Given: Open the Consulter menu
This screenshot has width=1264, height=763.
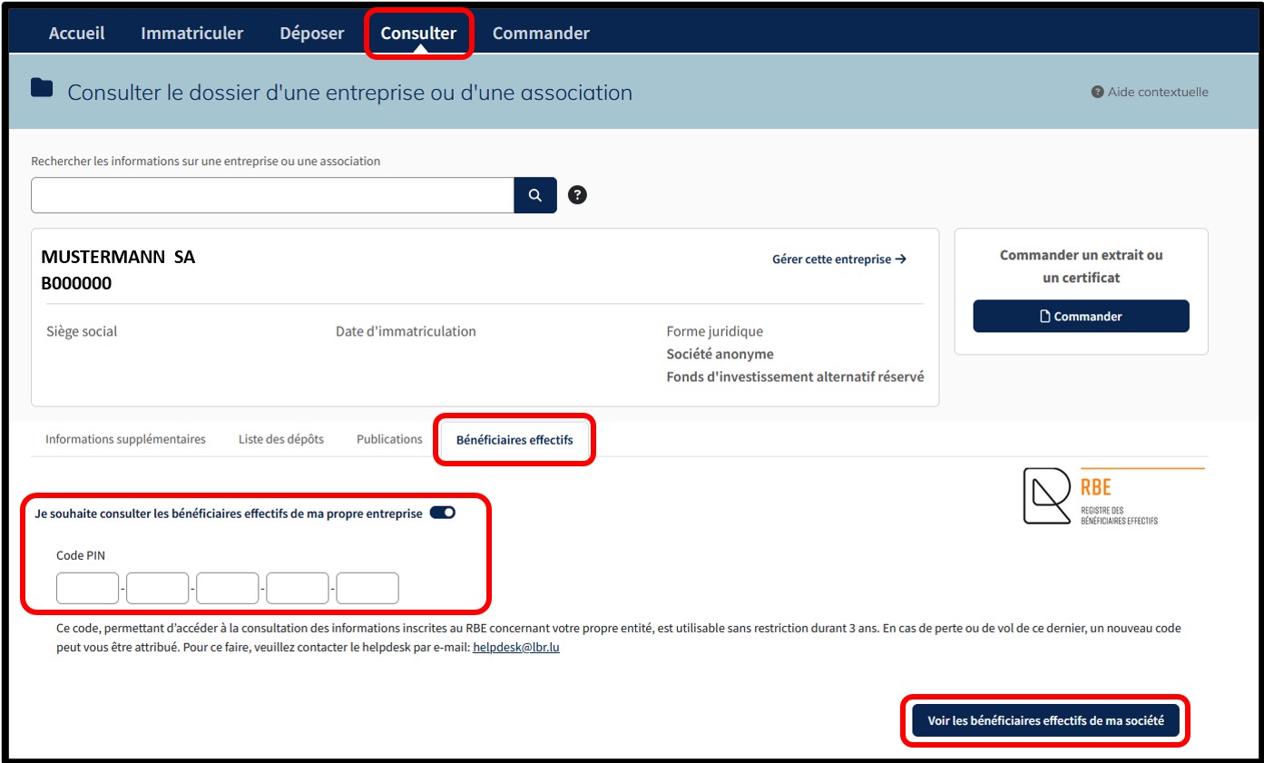Looking at the screenshot, I should pos(418,34).
